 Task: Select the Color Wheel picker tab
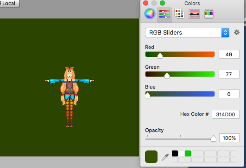click(150, 14)
